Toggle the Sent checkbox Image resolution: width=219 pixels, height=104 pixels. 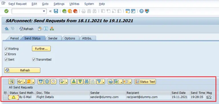[6, 60]
